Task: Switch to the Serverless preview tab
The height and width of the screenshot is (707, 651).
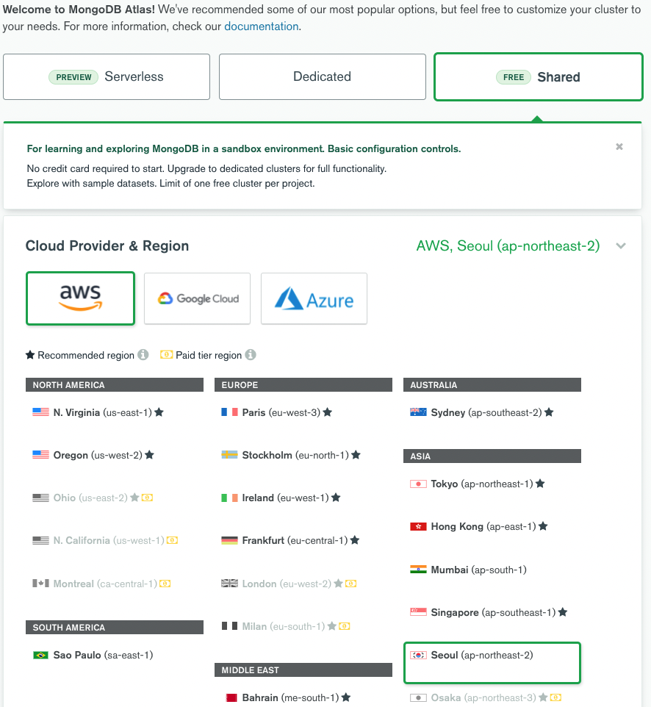Action: pos(107,76)
